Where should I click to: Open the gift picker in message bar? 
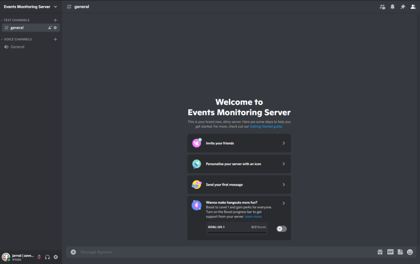(380, 252)
